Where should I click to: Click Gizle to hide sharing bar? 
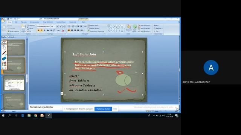point(115,109)
